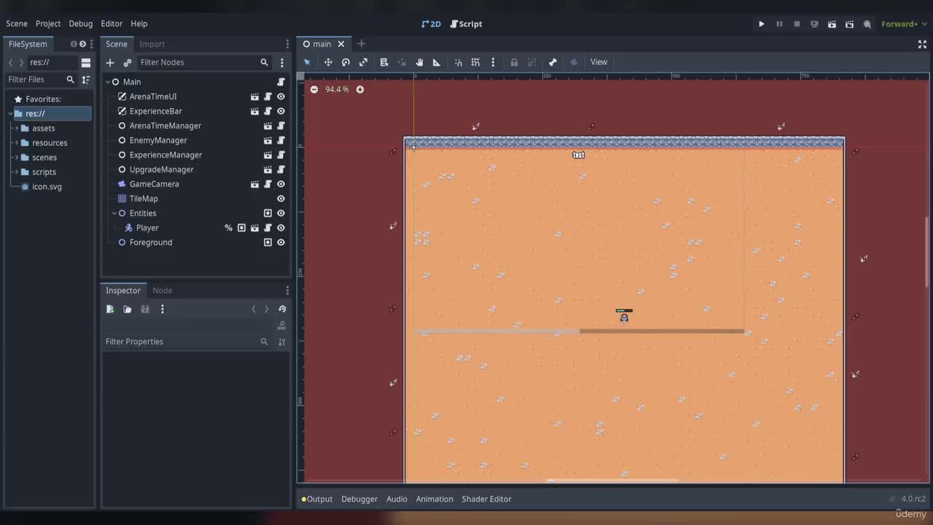Toggle smart snapping in viewport toolbar

click(458, 62)
